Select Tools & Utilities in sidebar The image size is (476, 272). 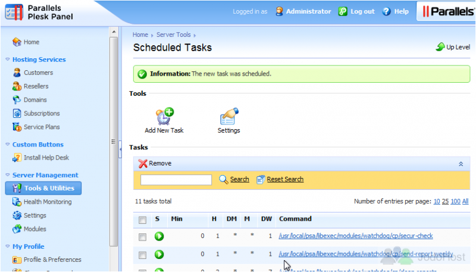pos(43,188)
